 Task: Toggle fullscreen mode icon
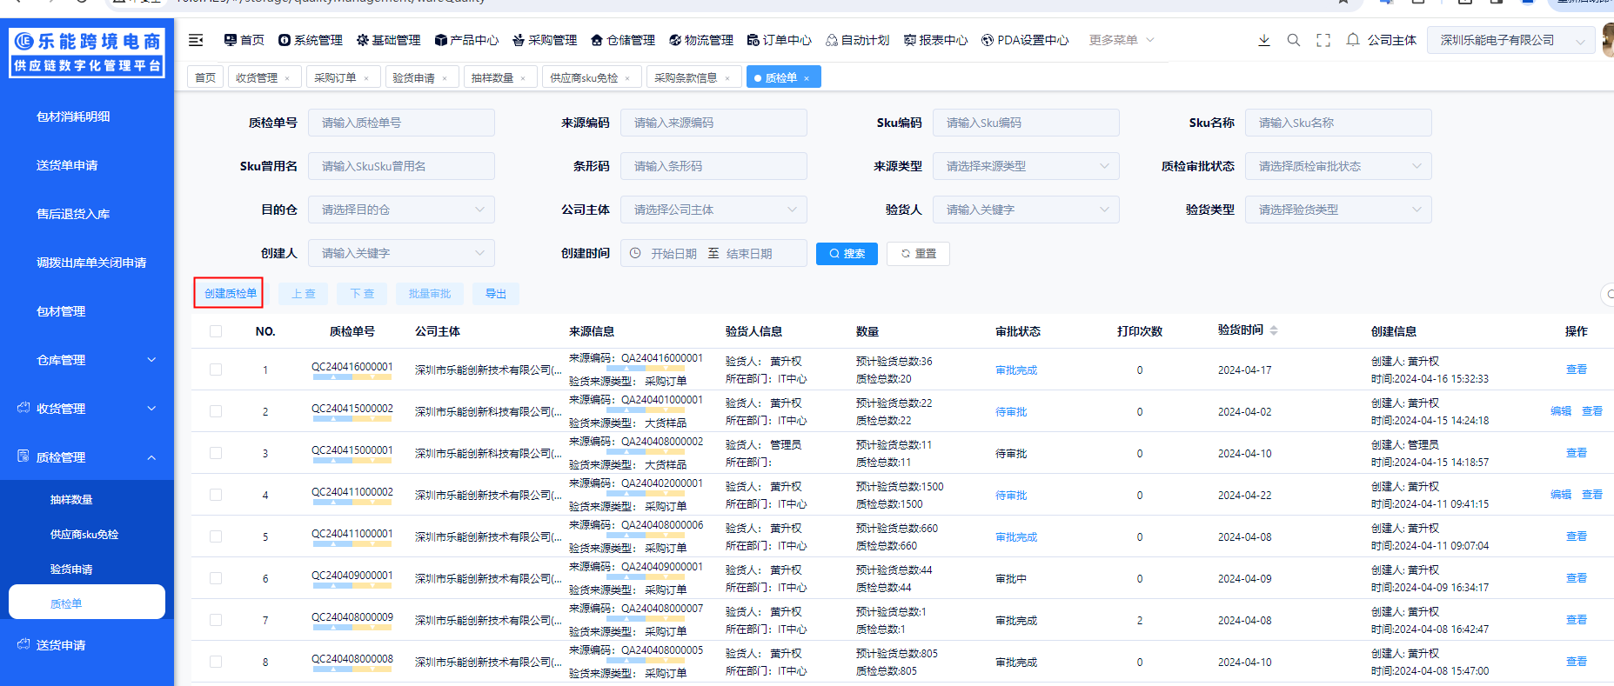click(x=1323, y=40)
